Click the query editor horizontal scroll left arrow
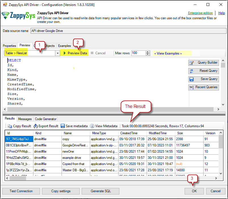Screen dimensions: 228x199 click(5, 109)
